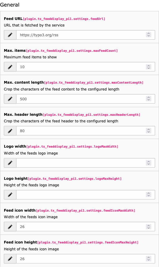Image resolution: width=159 pixels, height=267 pixels.
Task: Click the Logo width pencil edit icon
Action: point(10,163)
